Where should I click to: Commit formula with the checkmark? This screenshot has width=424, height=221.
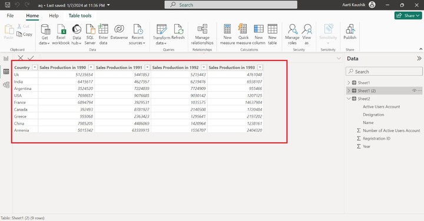pos(31,58)
